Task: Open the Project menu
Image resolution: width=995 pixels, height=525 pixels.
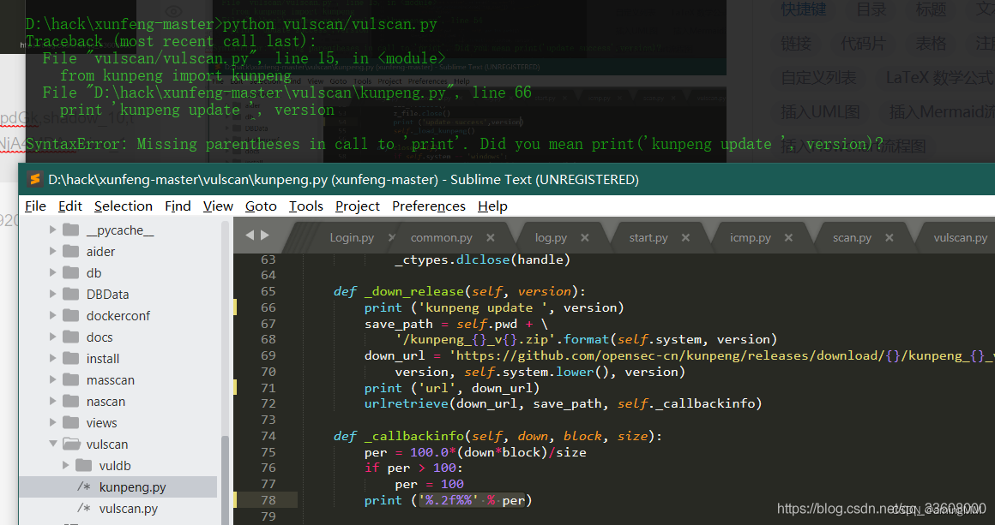Action: 358,206
